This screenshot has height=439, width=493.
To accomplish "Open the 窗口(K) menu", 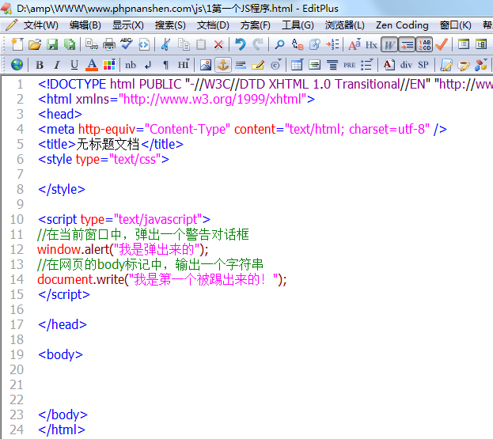I will click(455, 25).
